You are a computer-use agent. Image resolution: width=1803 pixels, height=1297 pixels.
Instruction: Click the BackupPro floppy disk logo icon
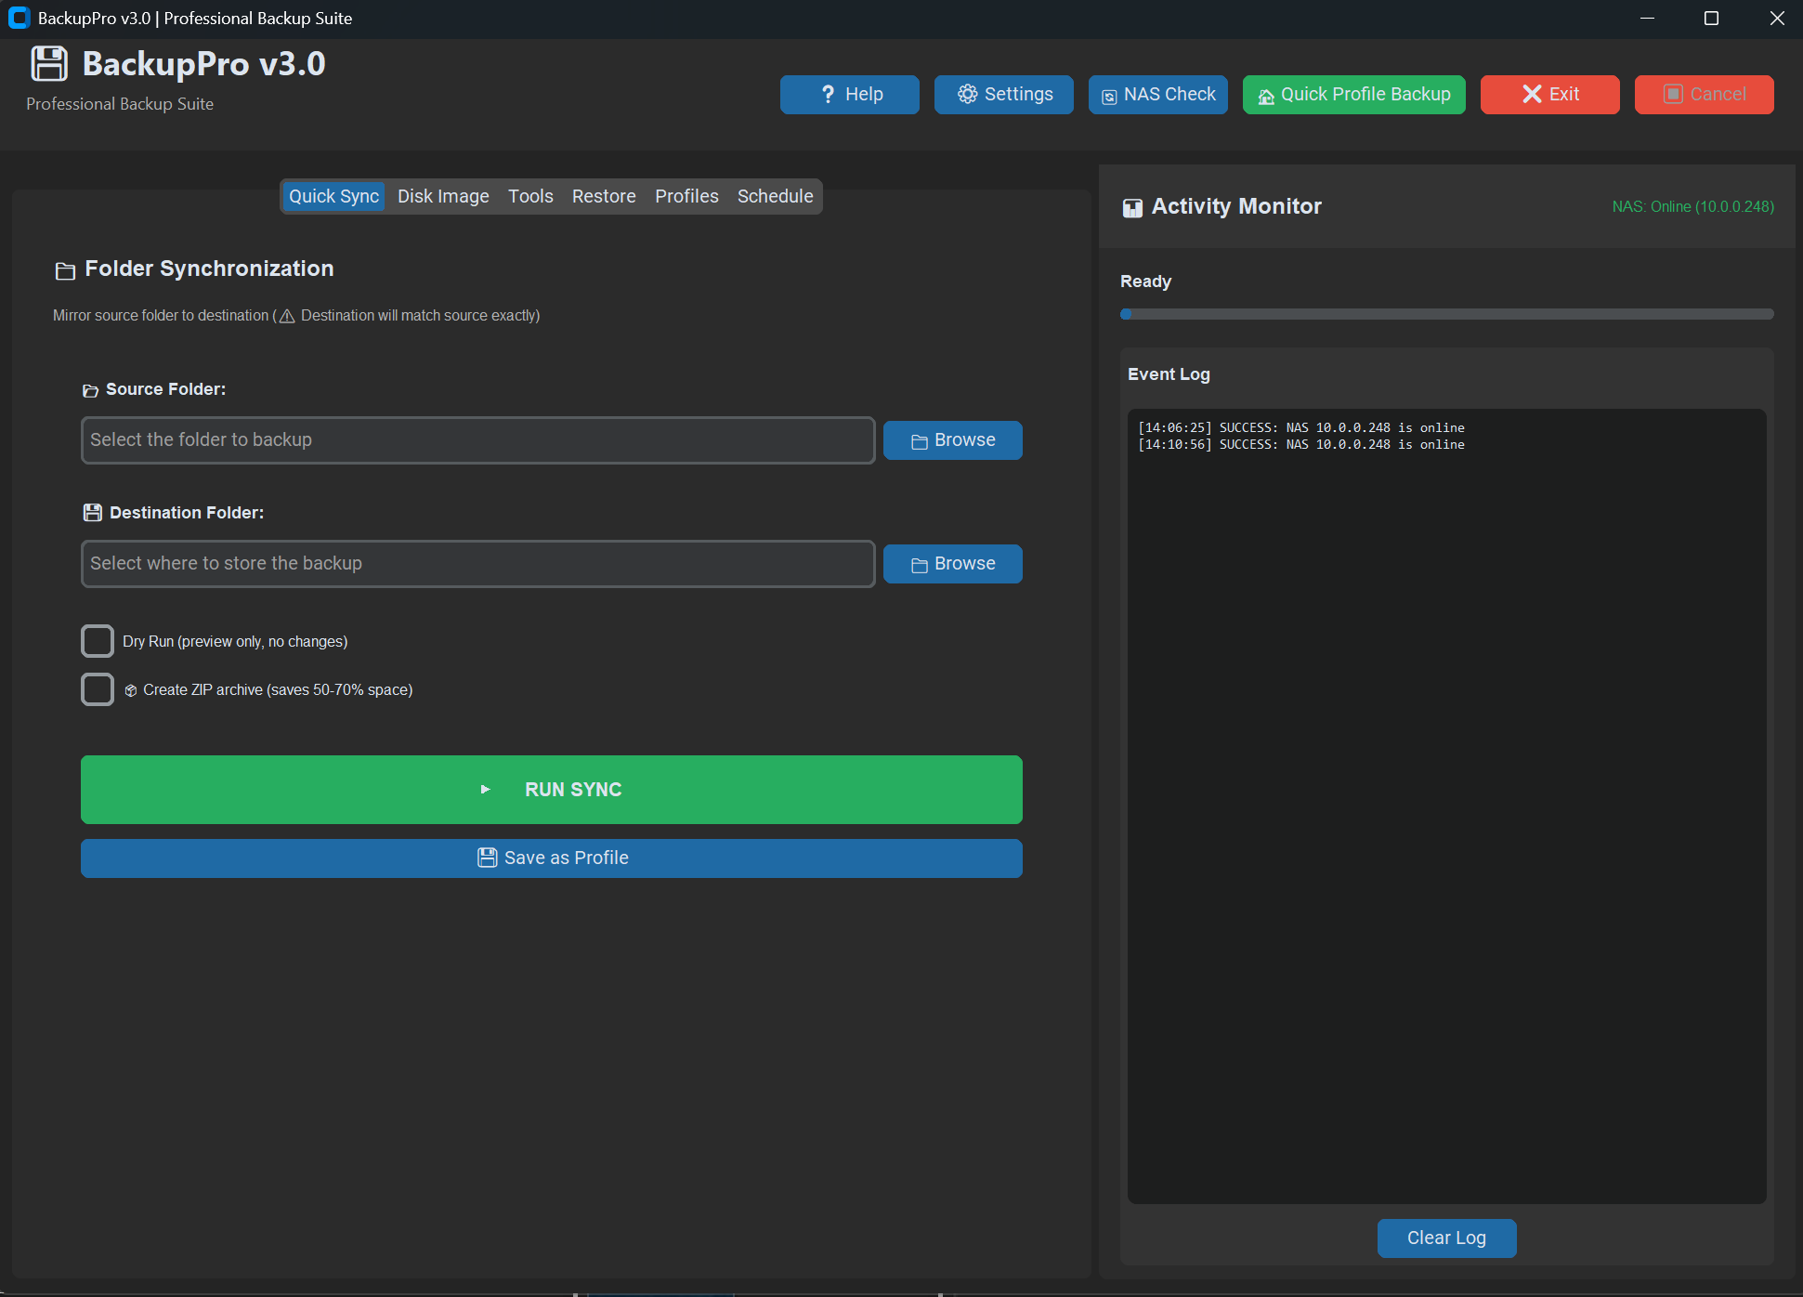(49, 64)
